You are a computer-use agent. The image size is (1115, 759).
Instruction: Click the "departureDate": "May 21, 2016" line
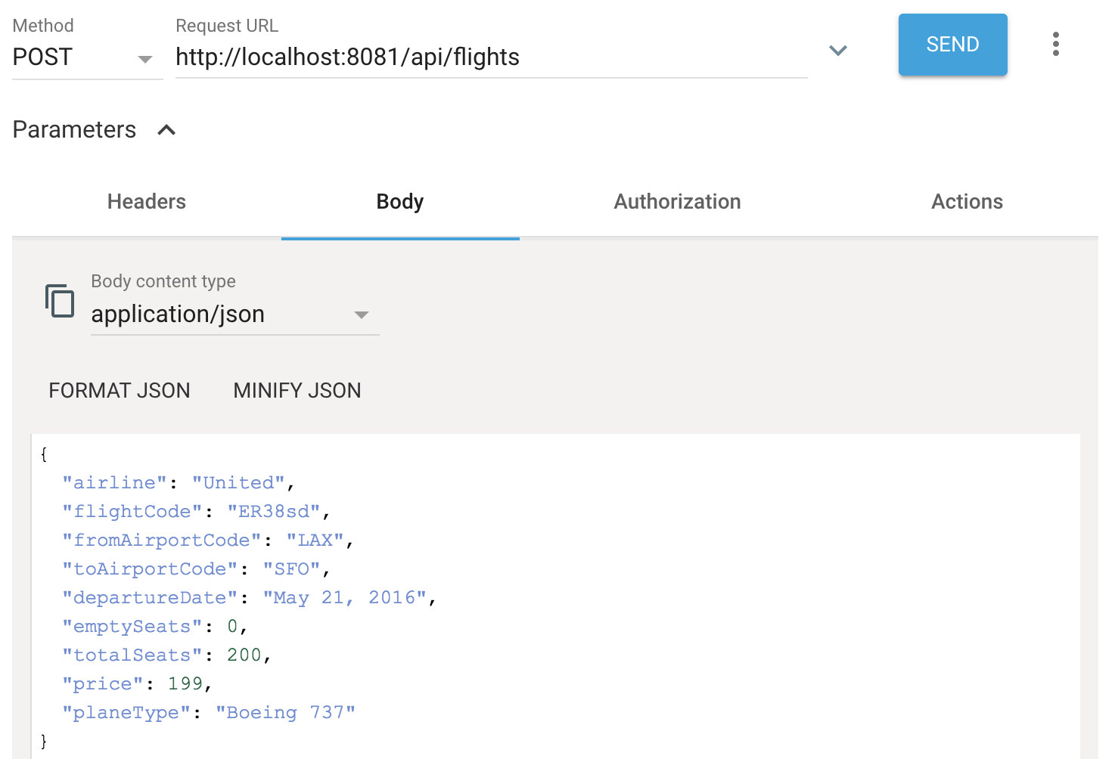[x=250, y=597]
